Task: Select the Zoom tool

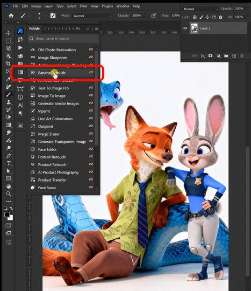Action: 8,194
